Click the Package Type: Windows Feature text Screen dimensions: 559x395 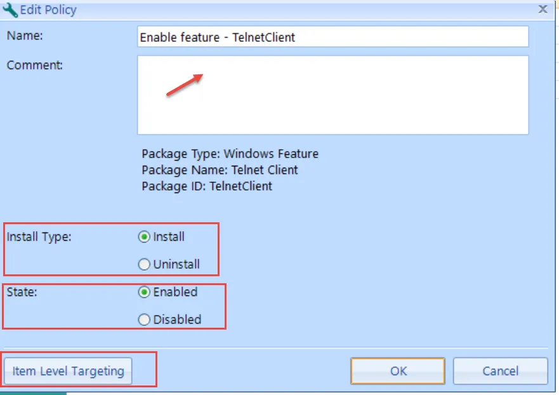pyautogui.click(x=230, y=154)
